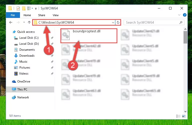Select This PC in navigation pane
Screen dimensions: 192x125
tap(30, 89)
